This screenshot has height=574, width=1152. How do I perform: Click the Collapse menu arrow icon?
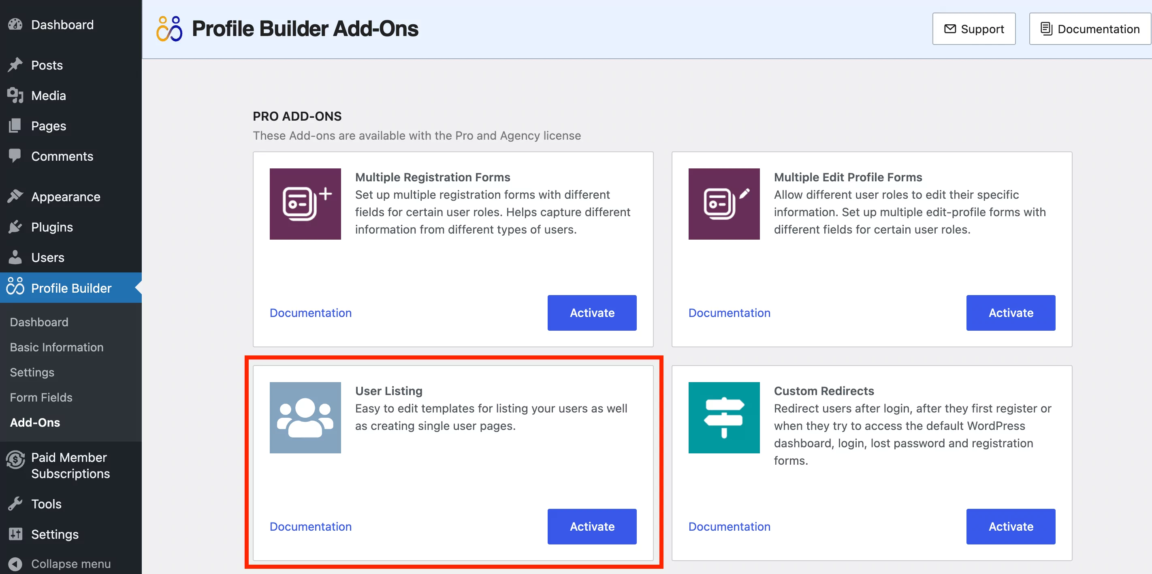point(15,564)
